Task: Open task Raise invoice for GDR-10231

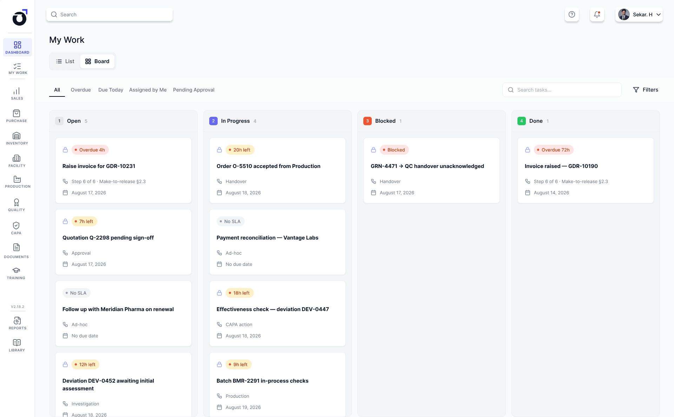Action: click(x=123, y=170)
